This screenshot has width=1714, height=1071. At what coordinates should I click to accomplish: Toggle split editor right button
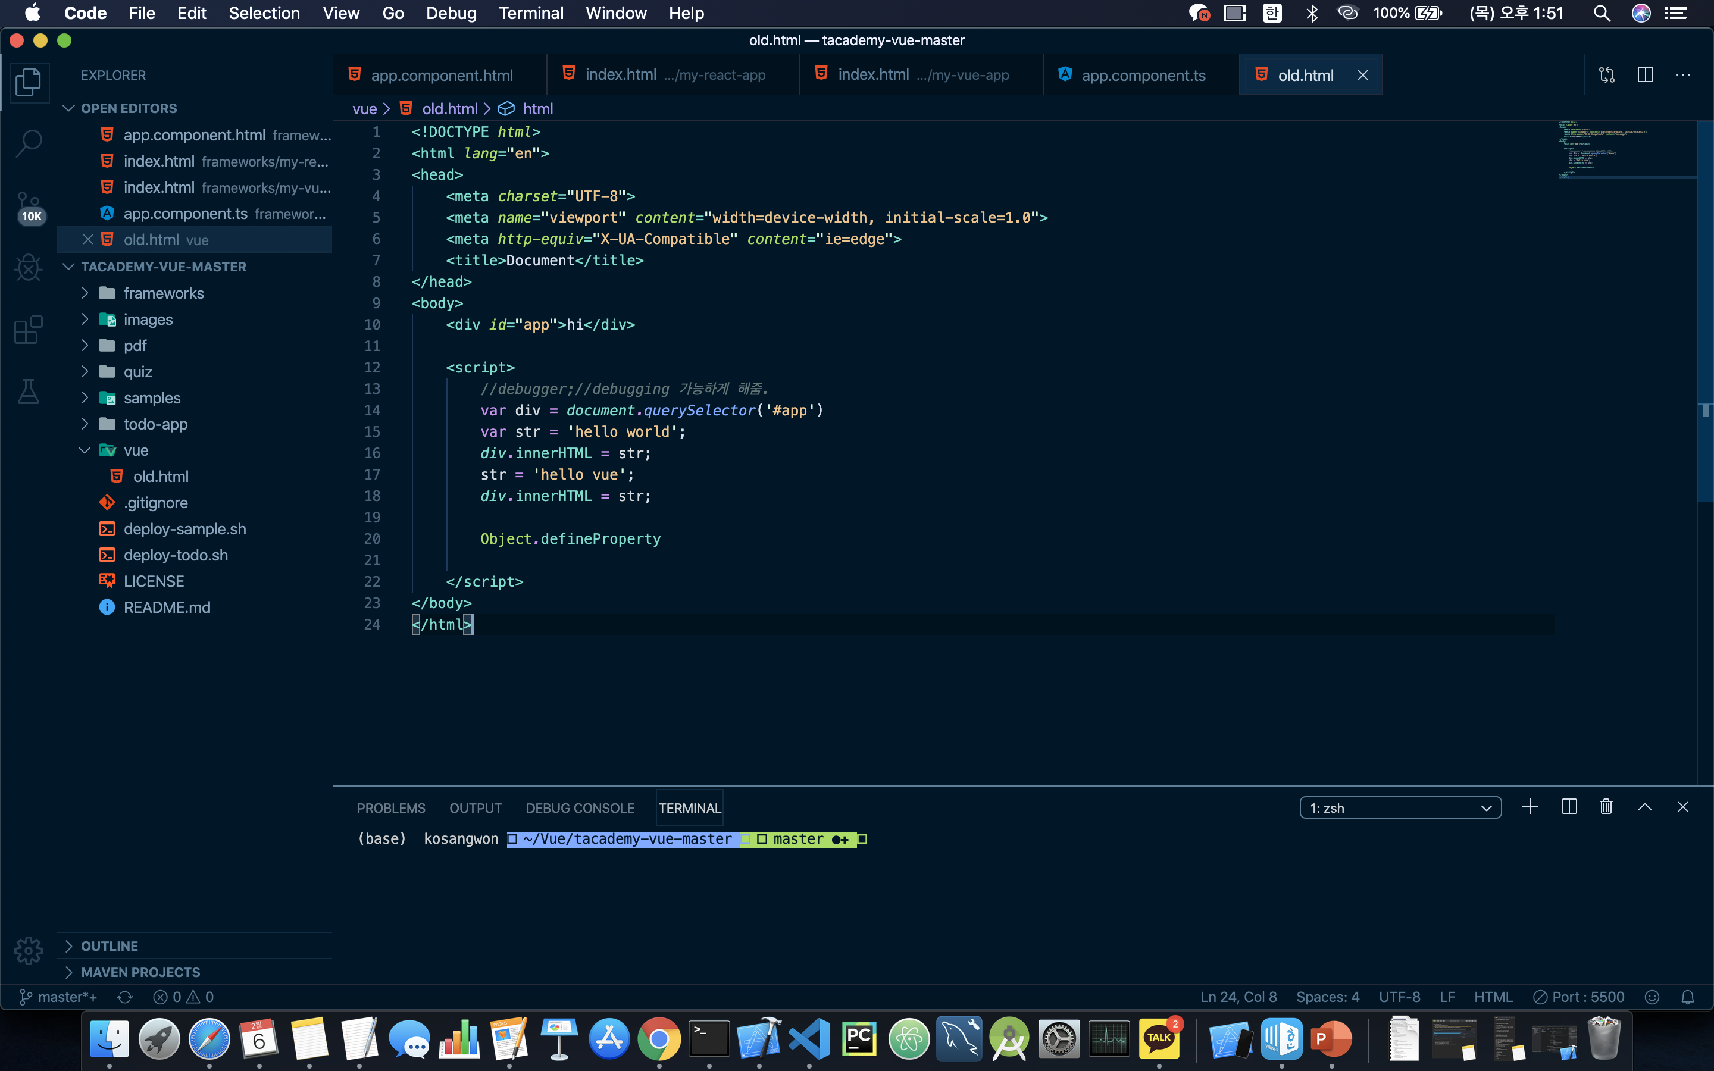(x=1644, y=75)
